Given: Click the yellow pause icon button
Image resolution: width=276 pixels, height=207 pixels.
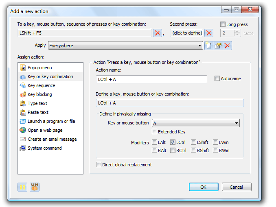Looking at the screenshot, I should click(22, 187).
